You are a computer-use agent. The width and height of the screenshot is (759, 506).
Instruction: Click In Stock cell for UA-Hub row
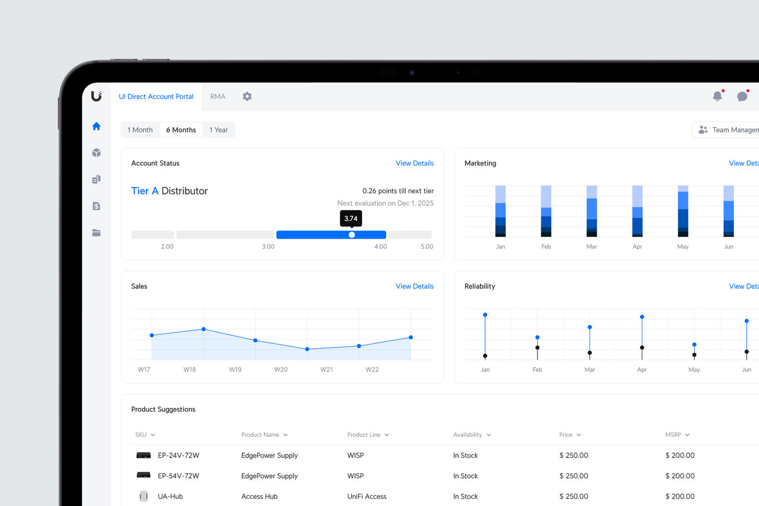(x=465, y=497)
